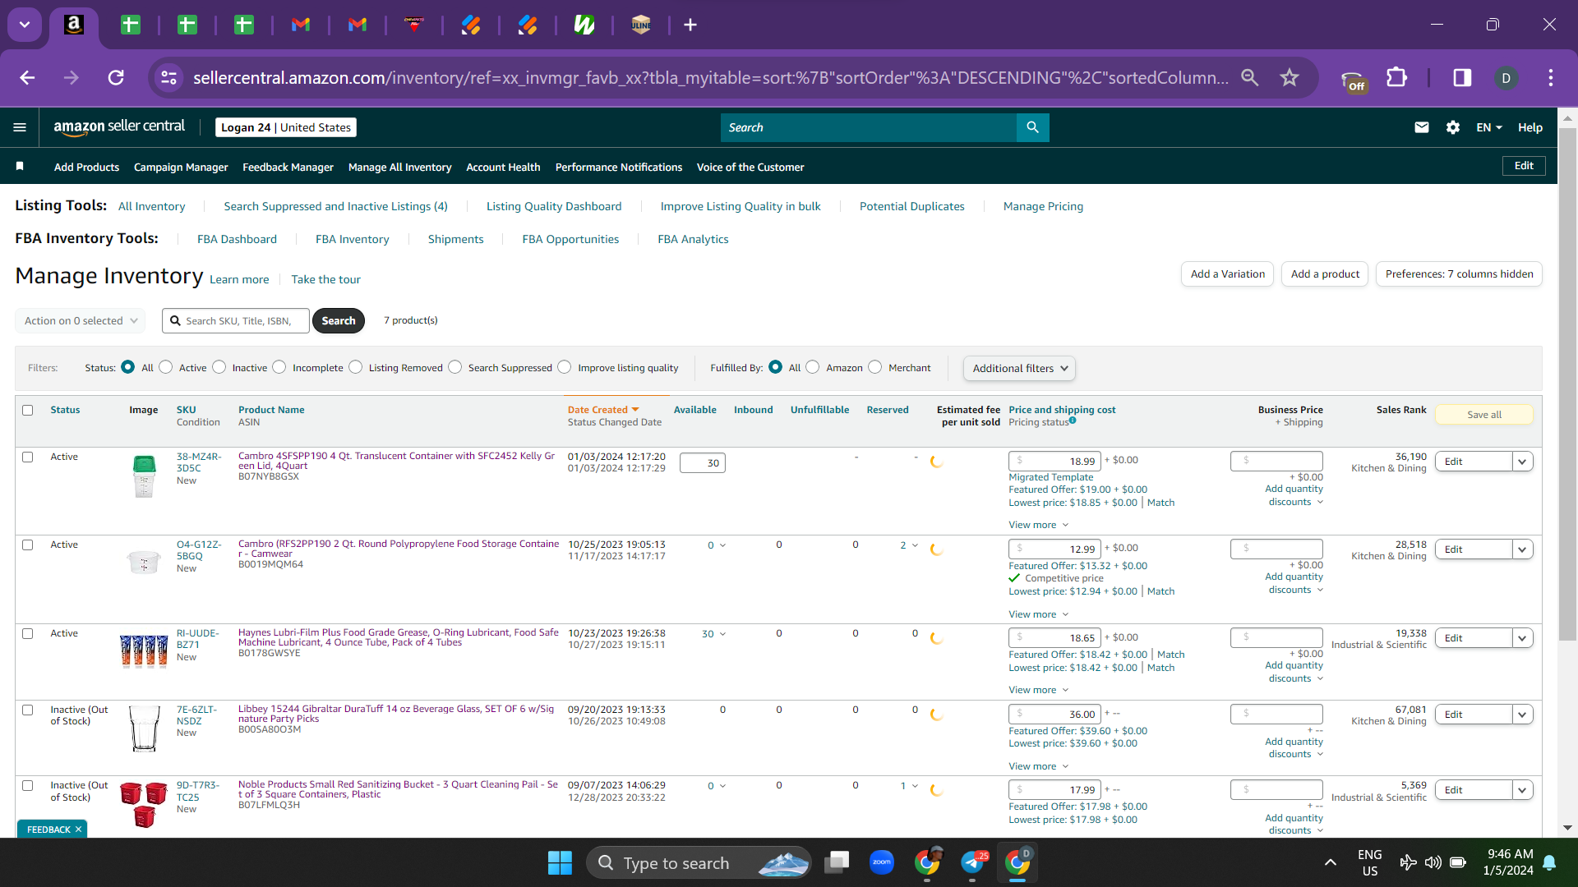Image resolution: width=1578 pixels, height=887 pixels.
Task: Click the available quantity 30 input
Action: coord(703,463)
